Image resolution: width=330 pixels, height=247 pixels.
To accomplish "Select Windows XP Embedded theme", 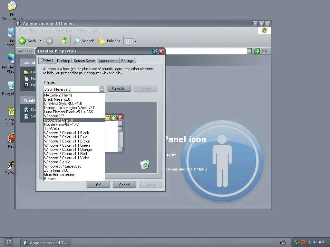I will pos(74,166).
